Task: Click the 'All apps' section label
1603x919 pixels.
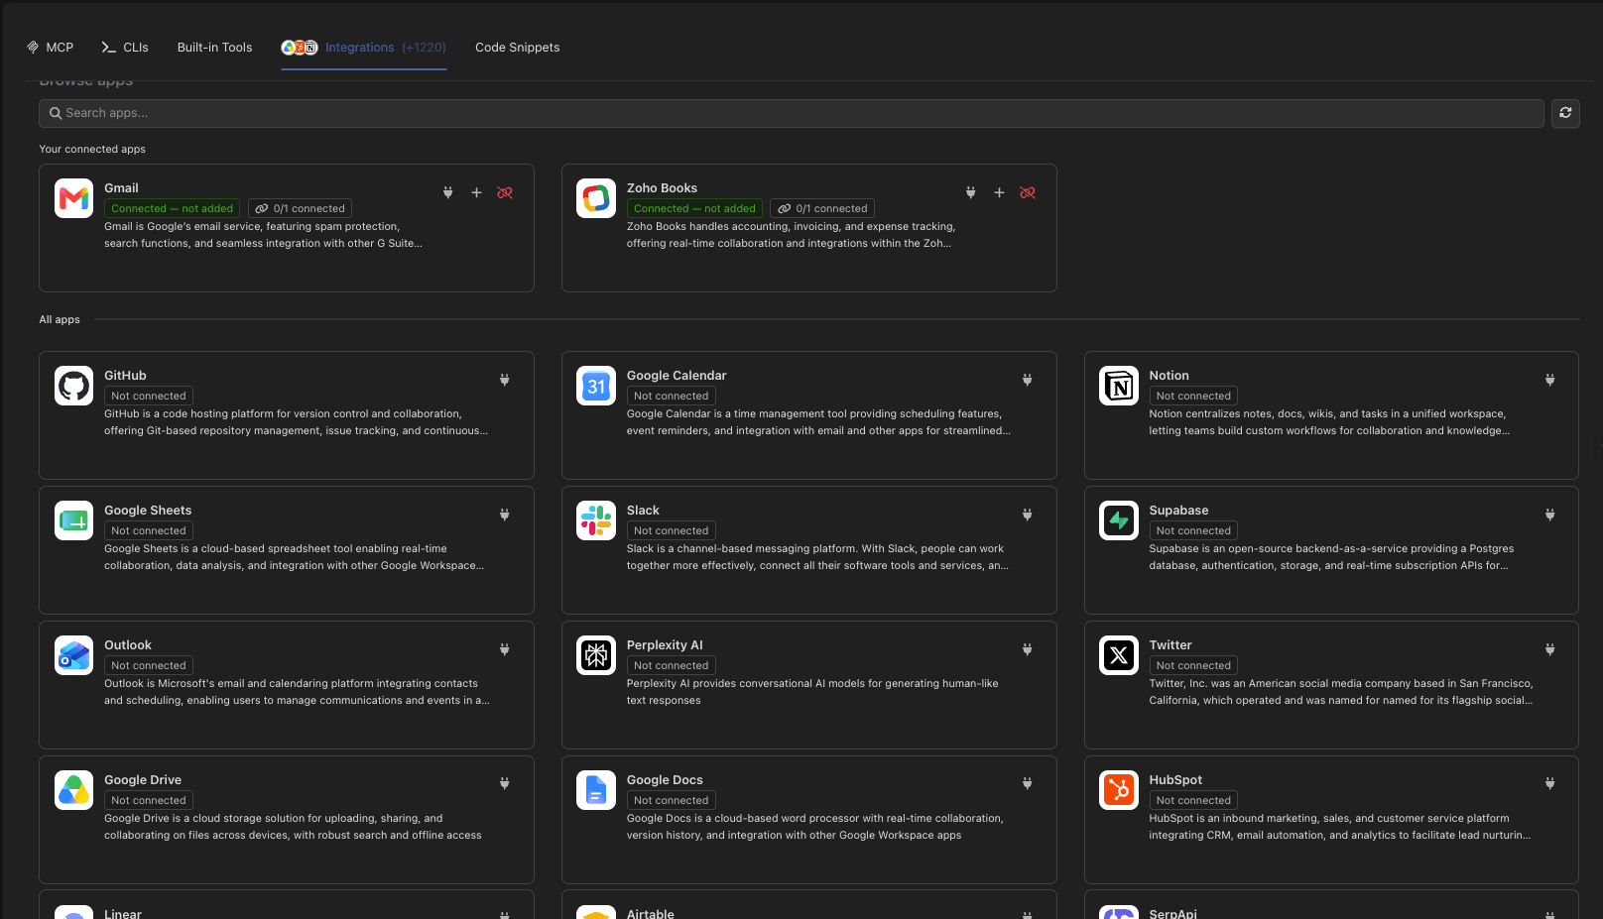Action: pos(60,319)
